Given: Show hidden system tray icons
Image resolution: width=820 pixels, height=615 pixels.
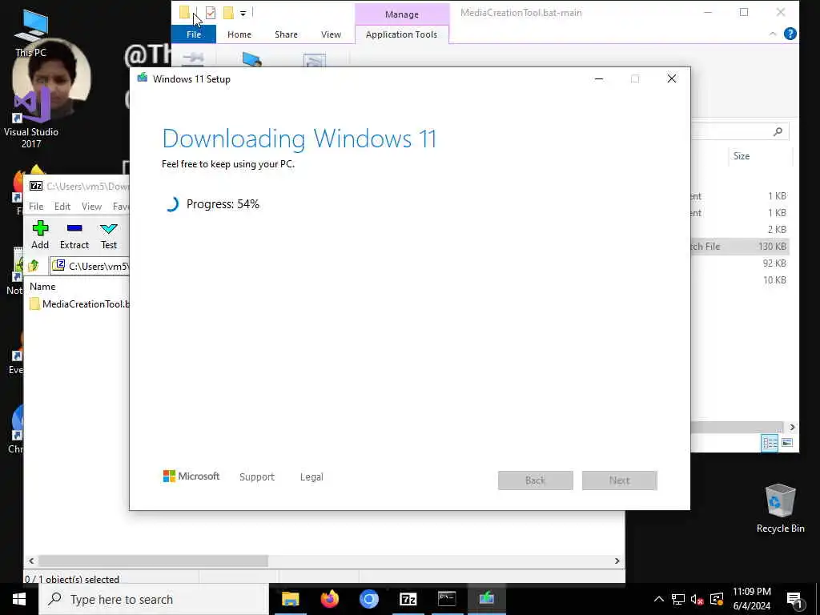Looking at the screenshot, I should (659, 599).
